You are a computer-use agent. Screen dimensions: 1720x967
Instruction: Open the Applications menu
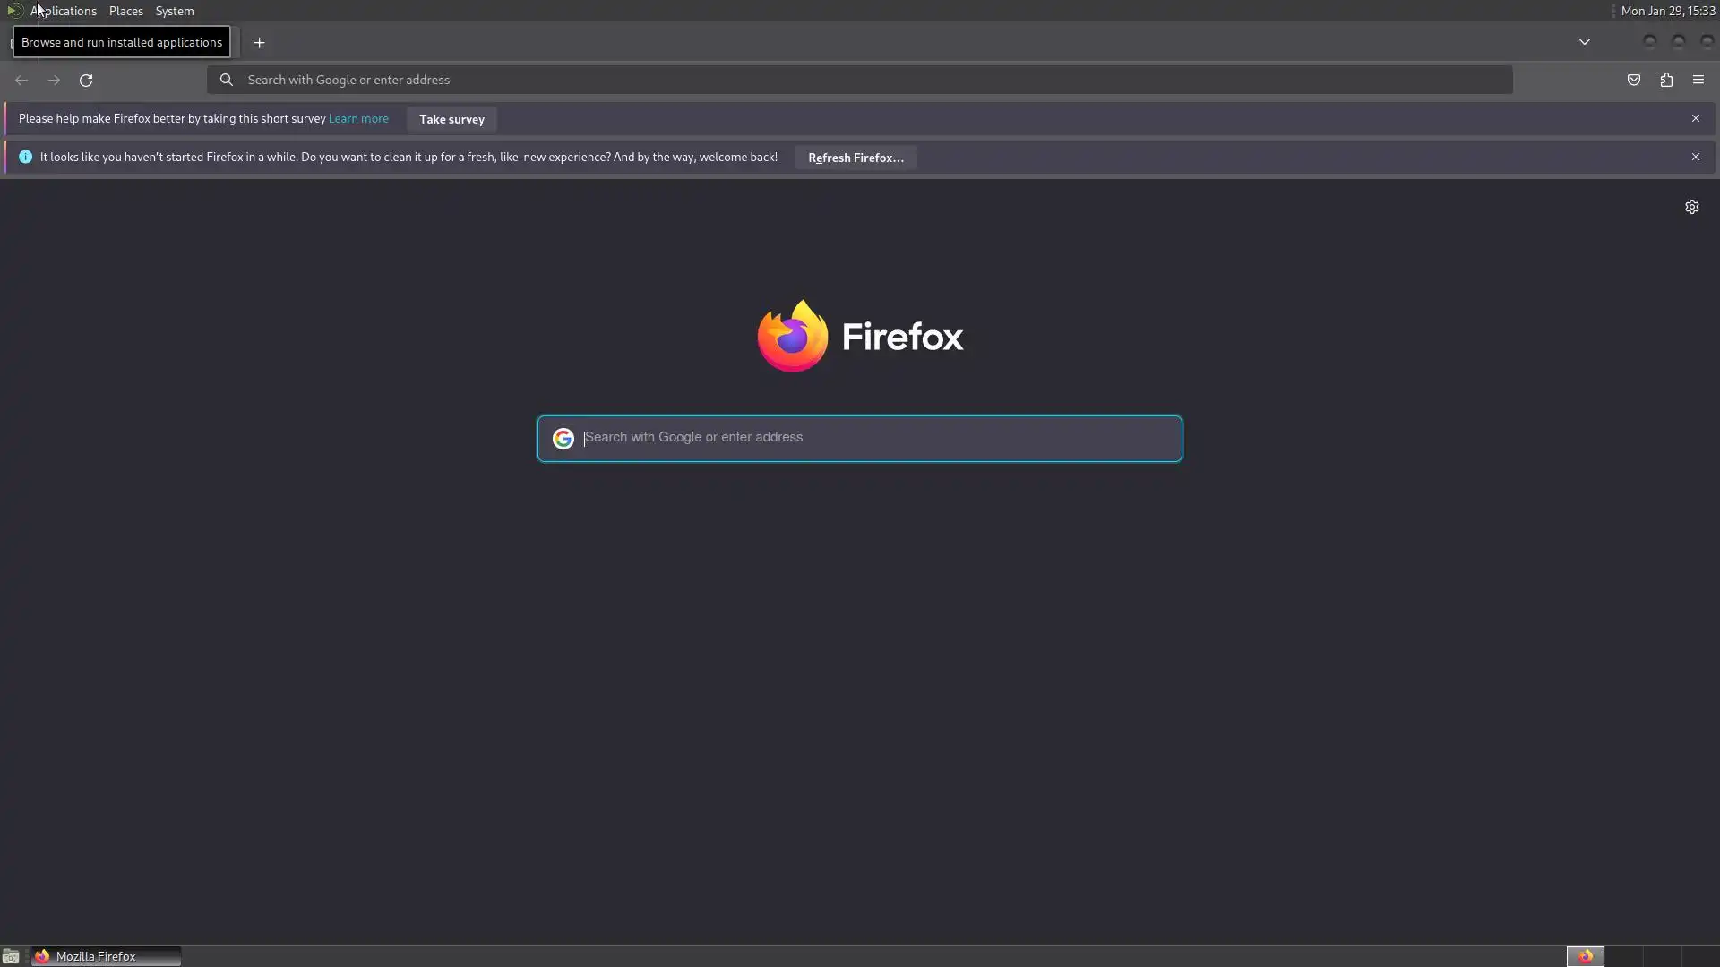click(64, 11)
